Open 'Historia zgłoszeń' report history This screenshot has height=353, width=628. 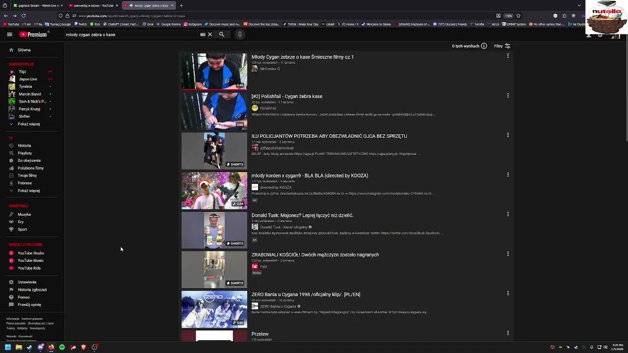coord(32,290)
